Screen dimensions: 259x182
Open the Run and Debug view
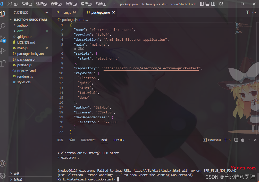click(3, 51)
